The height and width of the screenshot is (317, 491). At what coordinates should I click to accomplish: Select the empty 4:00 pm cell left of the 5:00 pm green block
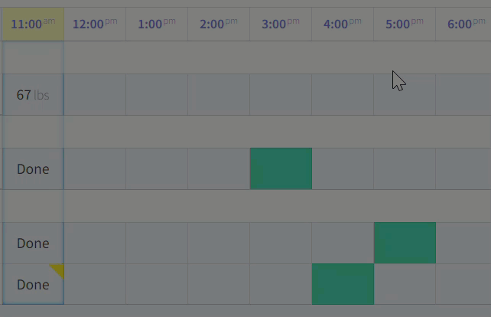click(x=343, y=243)
